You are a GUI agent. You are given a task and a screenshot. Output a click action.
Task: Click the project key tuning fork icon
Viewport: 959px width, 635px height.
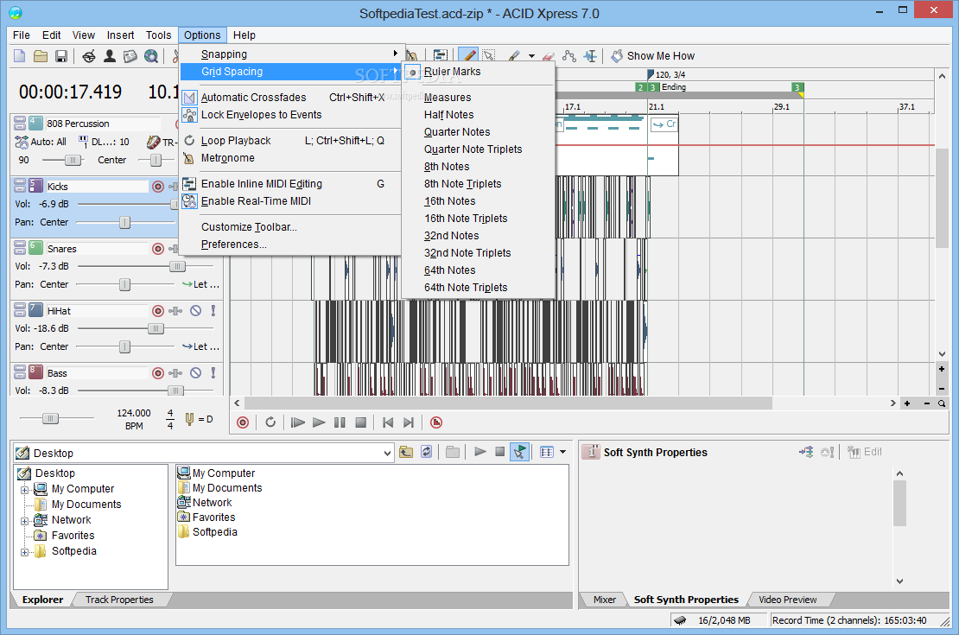(x=189, y=419)
